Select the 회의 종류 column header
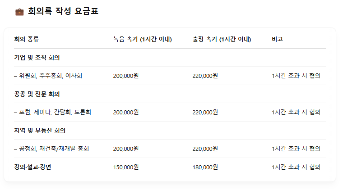This screenshot has height=190, width=343. coord(27,39)
